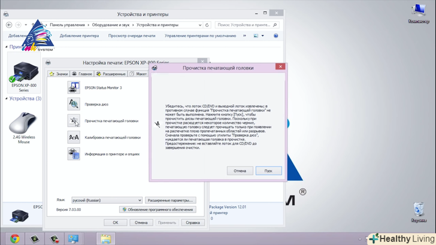The width and height of the screenshot is (436, 245).
Task: Open EPSON Status Monitor 3 utility
Action: tap(74, 87)
